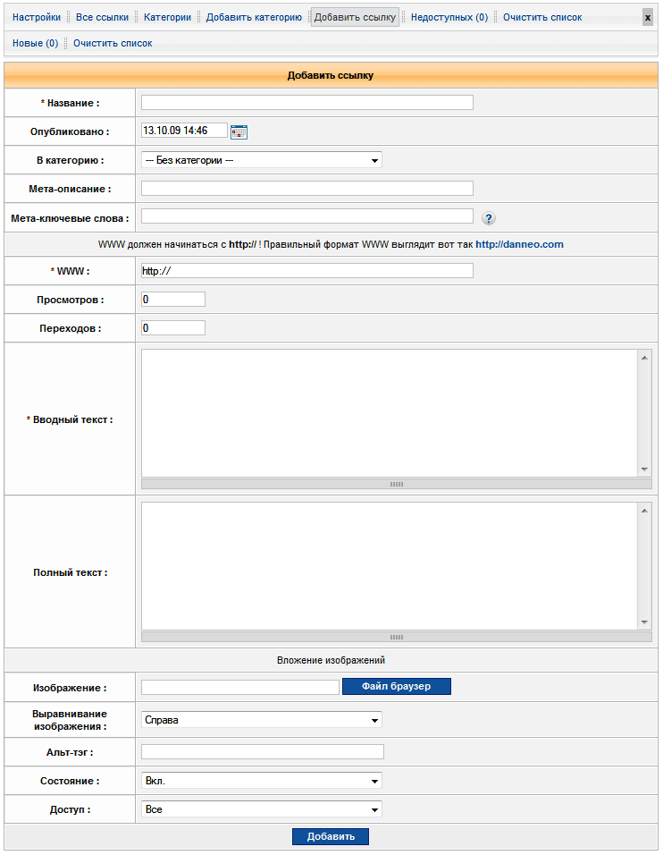Open the image alignment dropdown
The image size is (663, 855).
261,720
